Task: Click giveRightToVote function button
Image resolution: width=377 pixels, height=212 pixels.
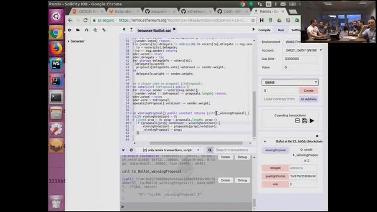Action: [275, 176]
